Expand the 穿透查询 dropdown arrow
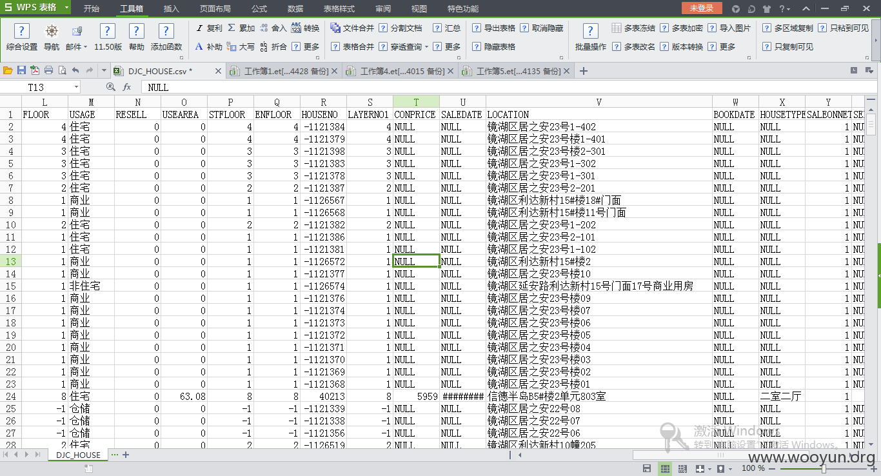The image size is (881, 476). [x=426, y=47]
